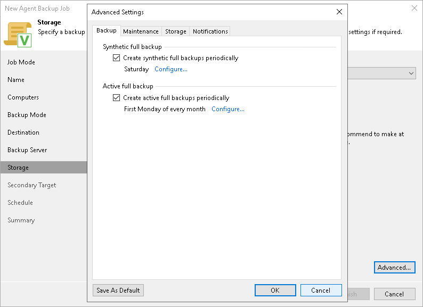Screen dimensions: 423x307
Task: Click the 'Active full backup' group heading
Action: click(x=128, y=86)
